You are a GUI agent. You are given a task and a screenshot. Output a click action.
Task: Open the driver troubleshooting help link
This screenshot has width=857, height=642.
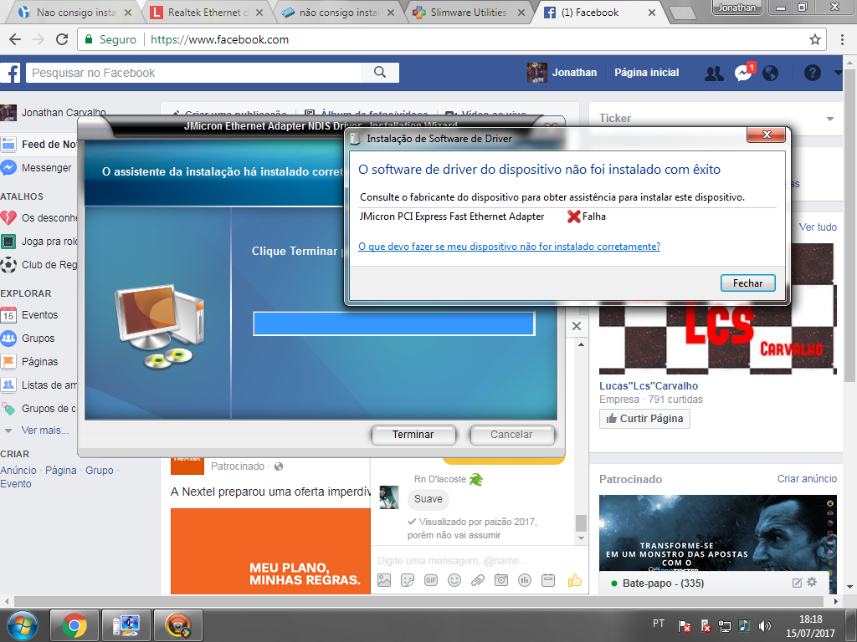pos(509,247)
